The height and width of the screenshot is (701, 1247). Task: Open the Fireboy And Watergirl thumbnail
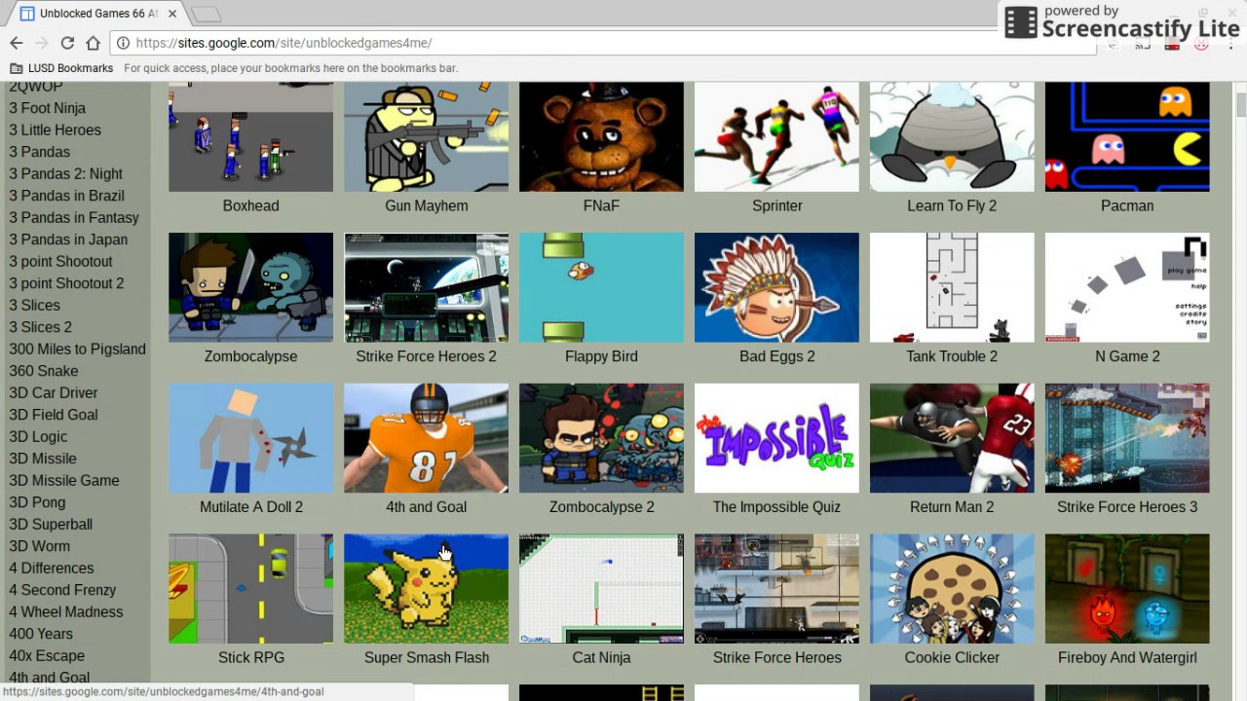(x=1127, y=589)
